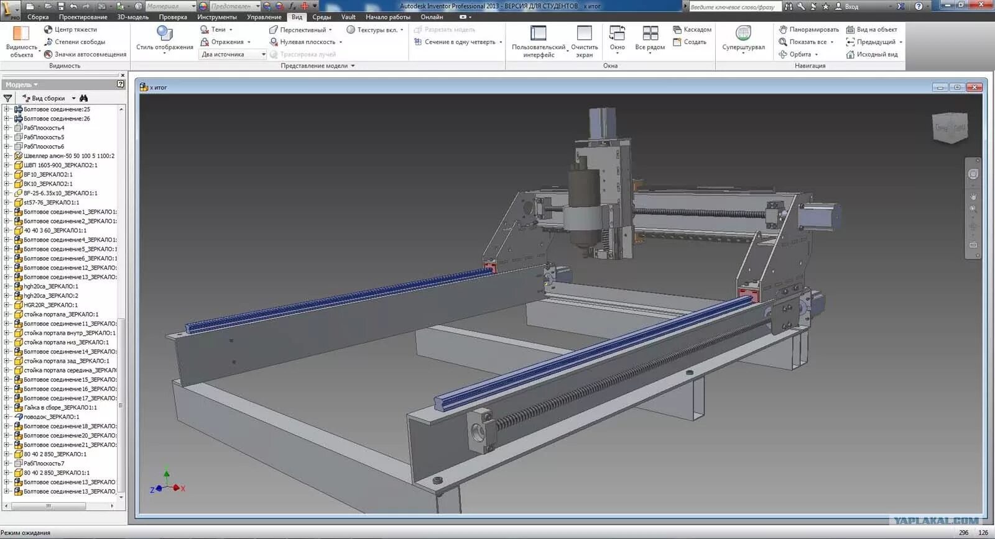
Task: Click Clean Screen (Очистить экран)
Action: point(584,42)
